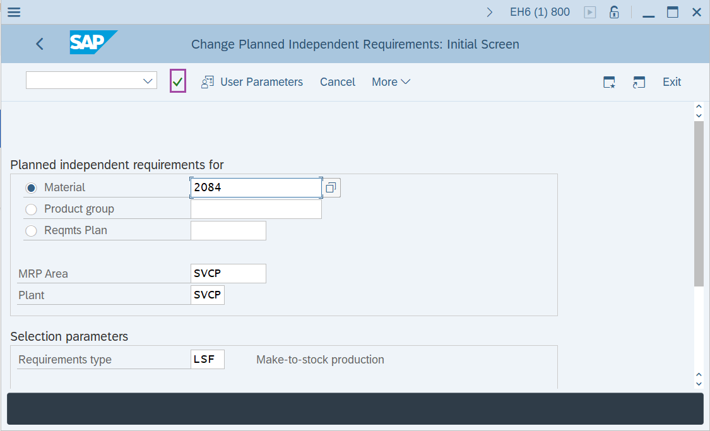Open the hamburger menu at top left
This screenshot has width=710, height=431.
13,12
